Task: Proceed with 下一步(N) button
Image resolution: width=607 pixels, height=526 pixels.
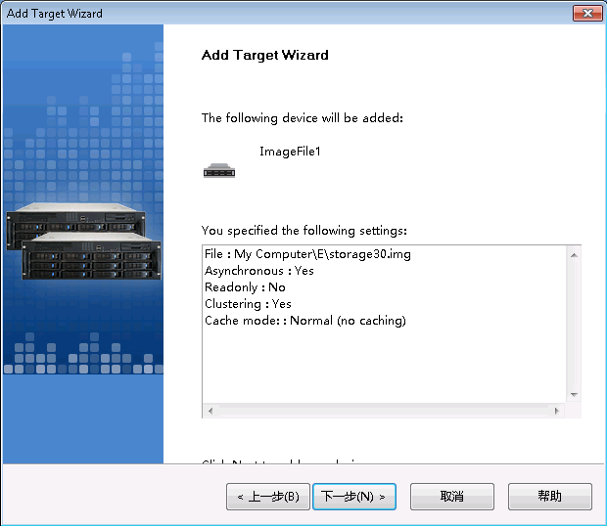Action: (x=354, y=497)
